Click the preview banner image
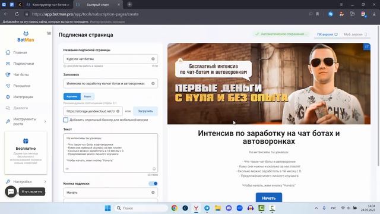380x214 pixels. click(x=269, y=84)
